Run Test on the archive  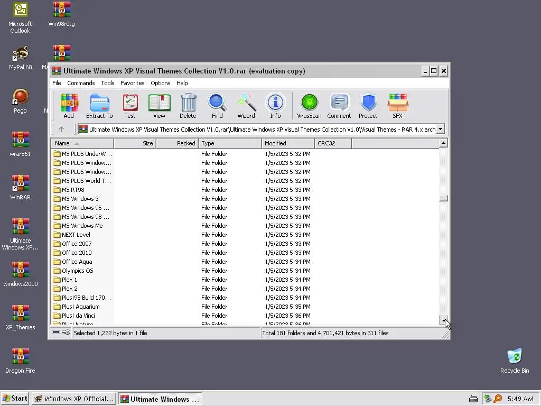pyautogui.click(x=130, y=106)
